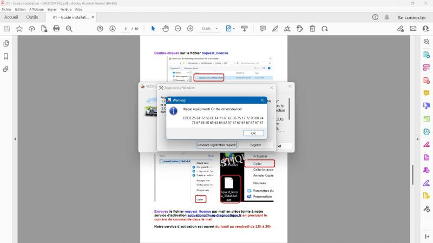Open notifications bell
This screenshot has height=243, width=433.
[387, 17]
